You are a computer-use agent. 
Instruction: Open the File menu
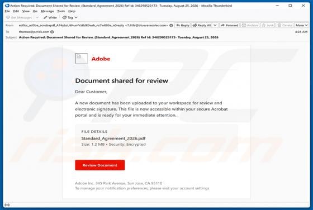tap(7, 11)
